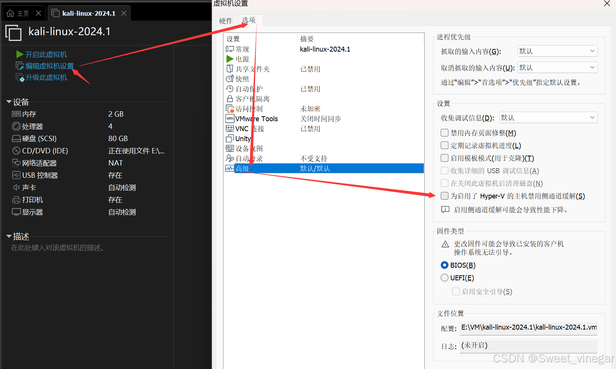Click the edit VM settings icon

[x=20, y=66]
